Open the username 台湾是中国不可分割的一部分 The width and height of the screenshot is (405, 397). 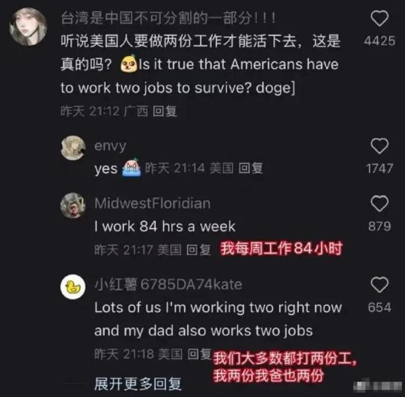[168, 18]
